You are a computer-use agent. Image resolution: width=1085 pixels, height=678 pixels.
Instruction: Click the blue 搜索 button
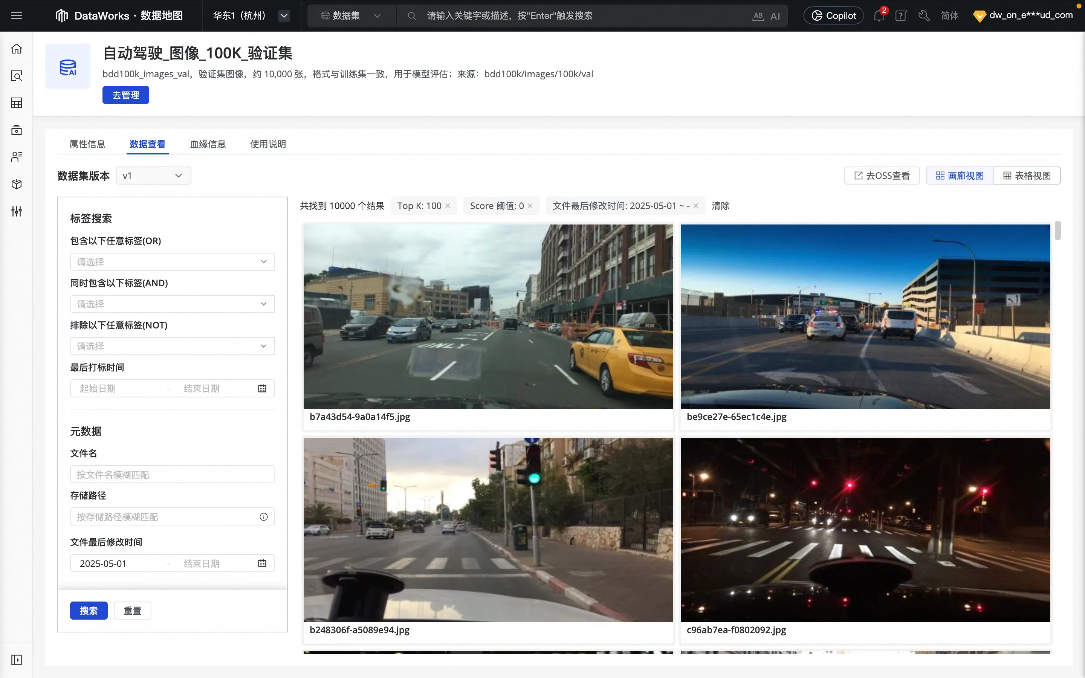[x=88, y=610]
